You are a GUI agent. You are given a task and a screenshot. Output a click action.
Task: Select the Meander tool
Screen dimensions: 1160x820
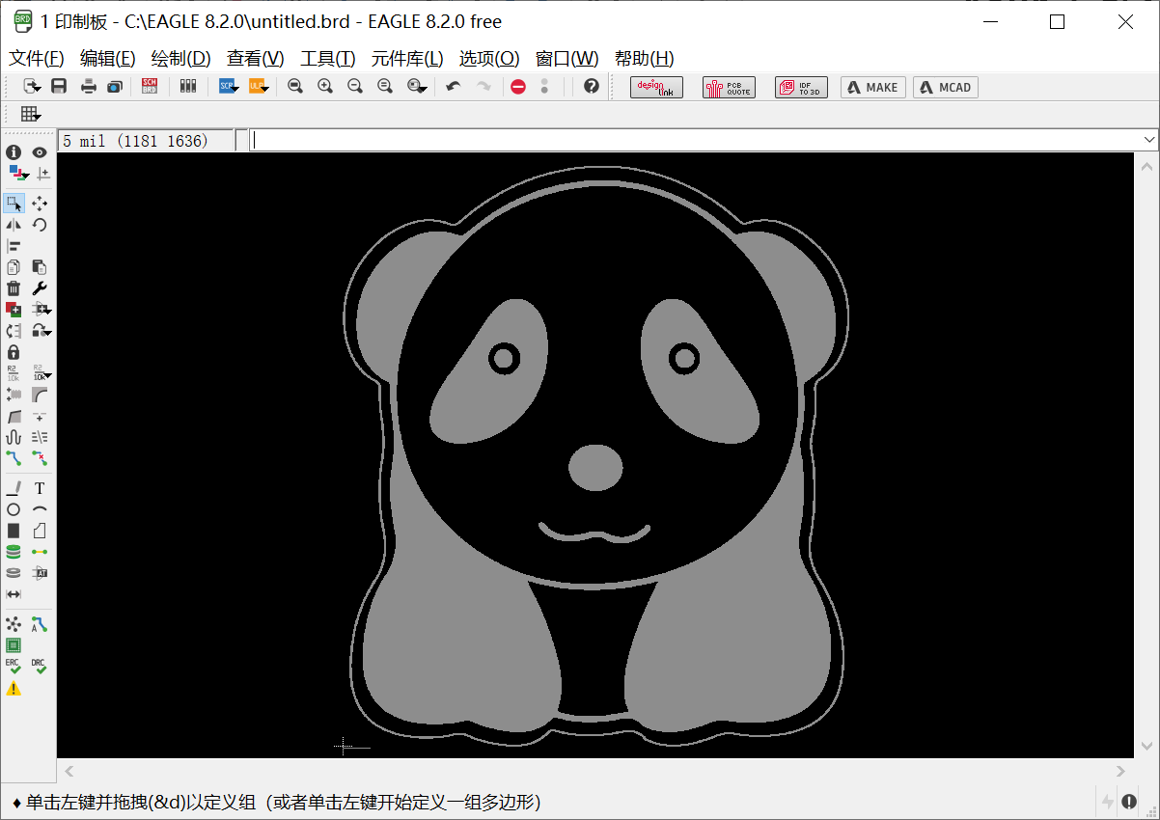pos(14,437)
